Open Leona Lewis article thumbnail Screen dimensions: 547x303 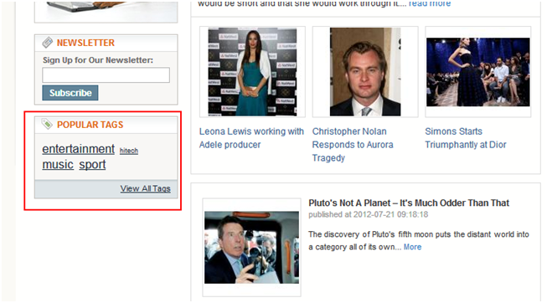(x=252, y=72)
